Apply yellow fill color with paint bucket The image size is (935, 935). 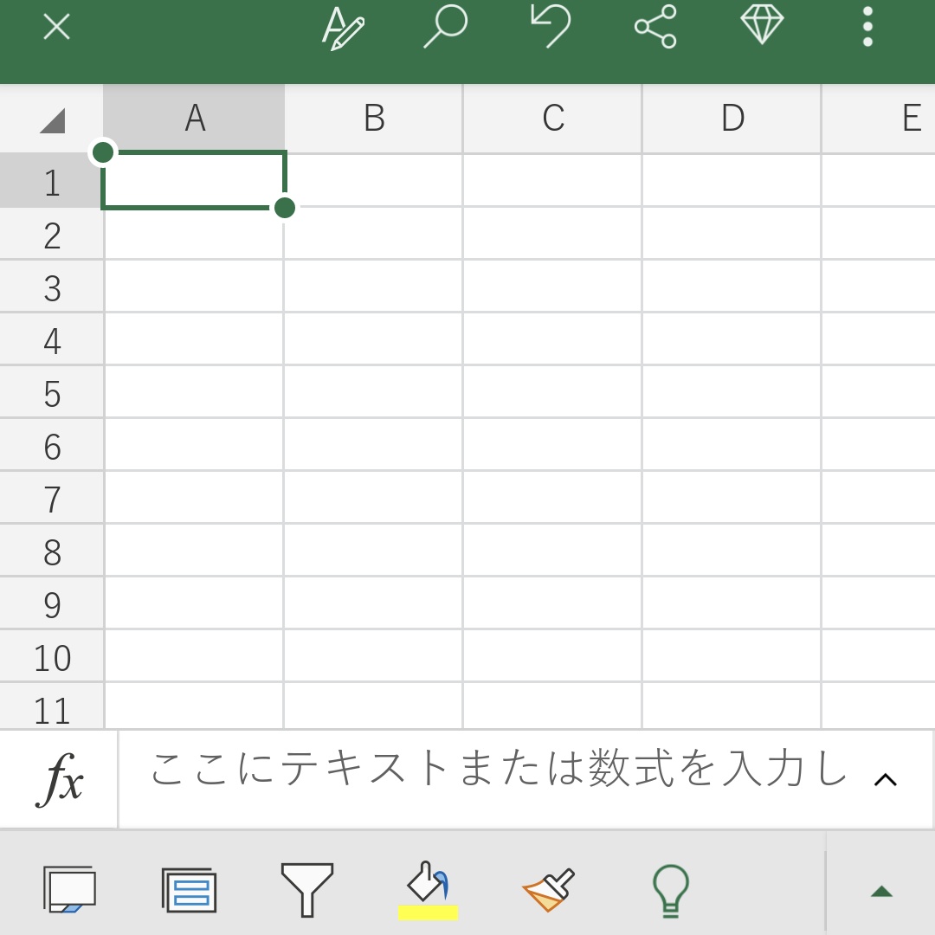point(428,891)
